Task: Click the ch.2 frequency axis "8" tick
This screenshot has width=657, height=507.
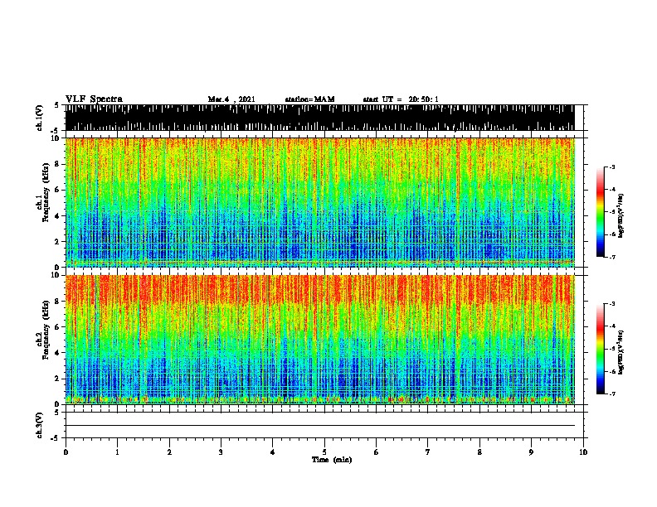Action: click(58, 302)
